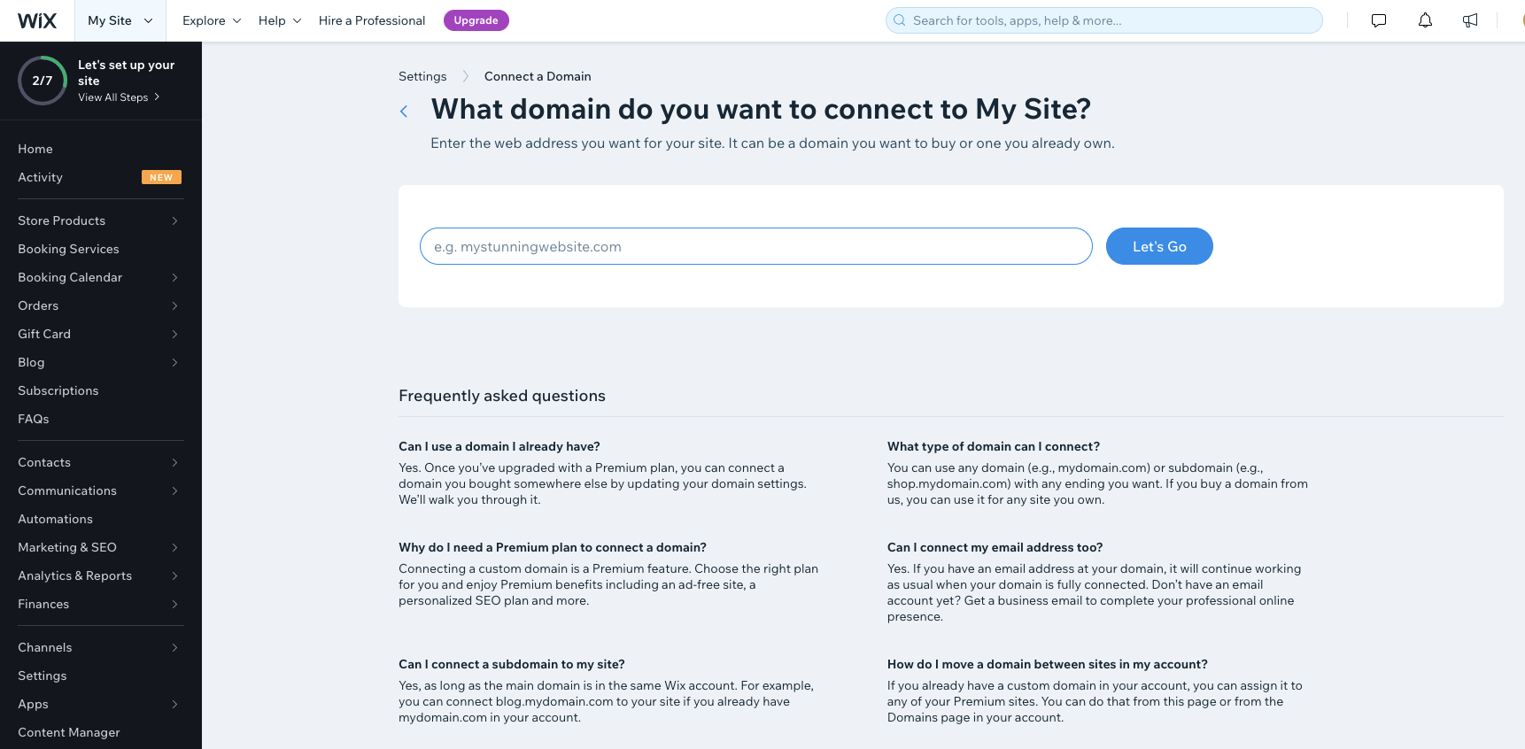Open the My Site dropdown
This screenshot has width=1525, height=749.
[x=120, y=20]
